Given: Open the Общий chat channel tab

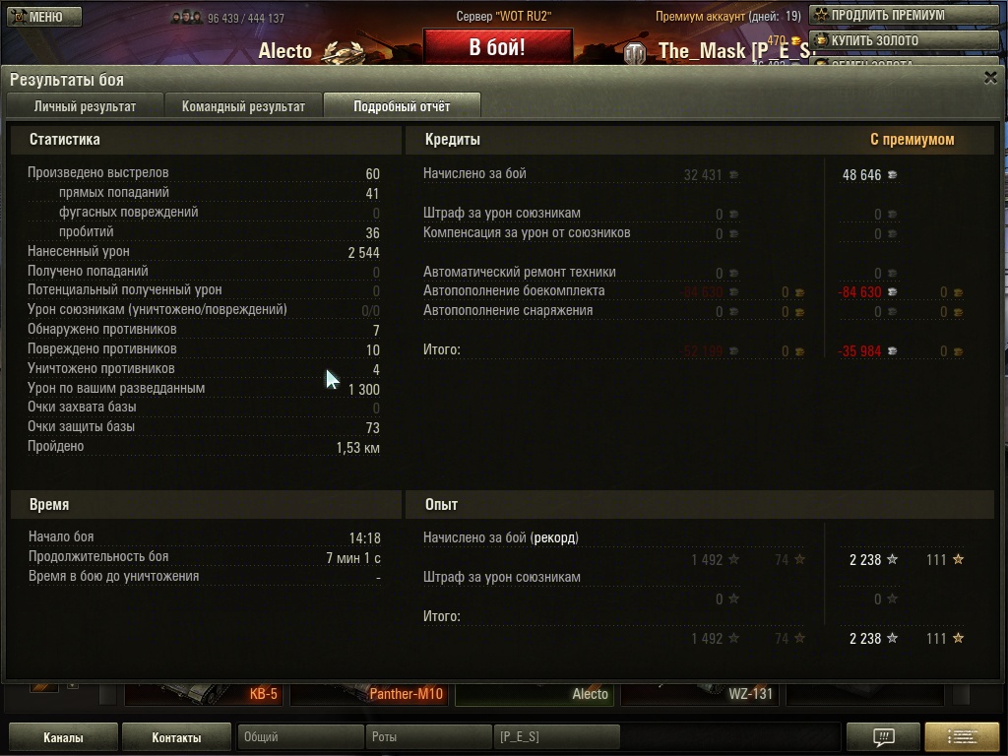Looking at the screenshot, I should point(300,736).
